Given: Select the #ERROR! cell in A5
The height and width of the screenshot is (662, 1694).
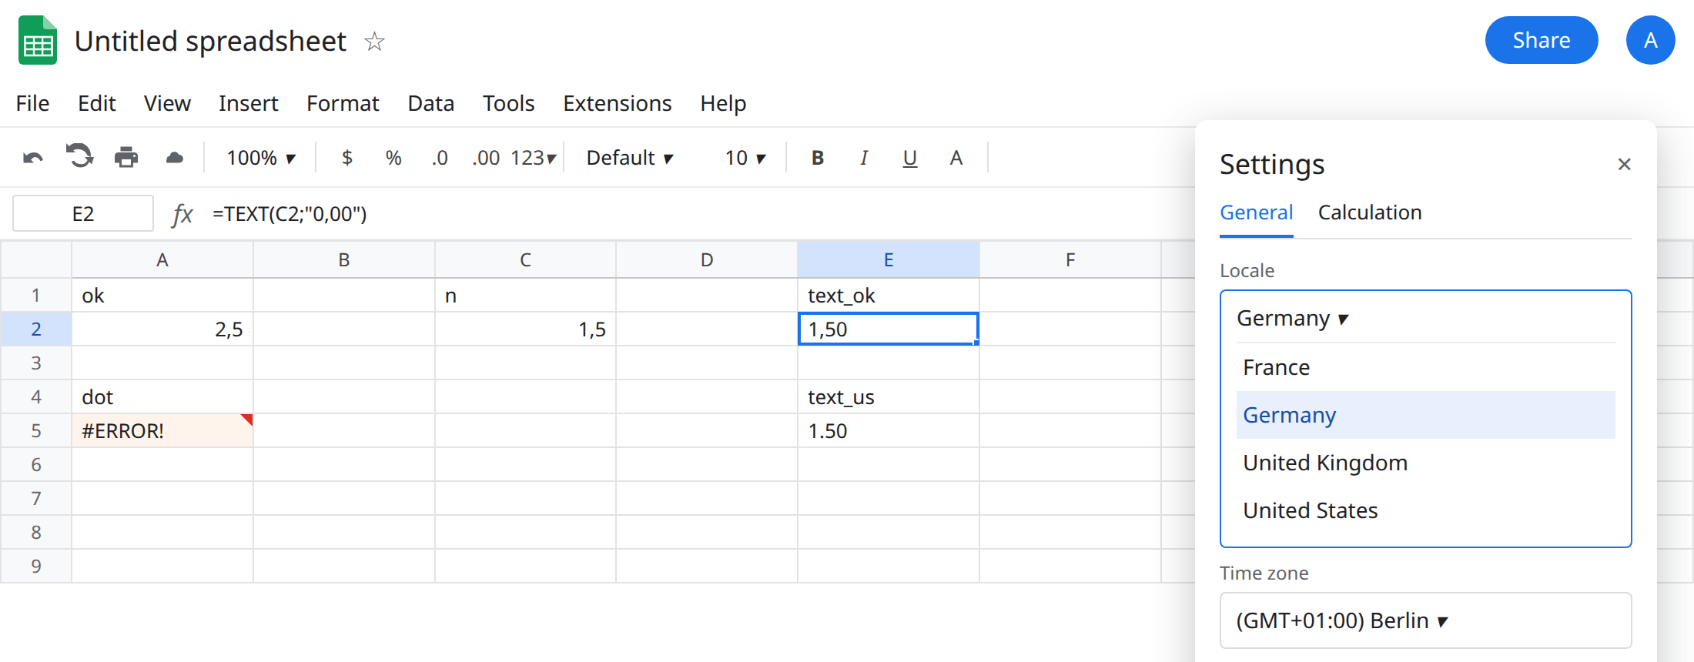Looking at the screenshot, I should pyautogui.click(x=162, y=430).
